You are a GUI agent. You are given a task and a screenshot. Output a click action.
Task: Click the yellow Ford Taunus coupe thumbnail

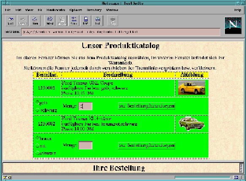tap(192, 87)
